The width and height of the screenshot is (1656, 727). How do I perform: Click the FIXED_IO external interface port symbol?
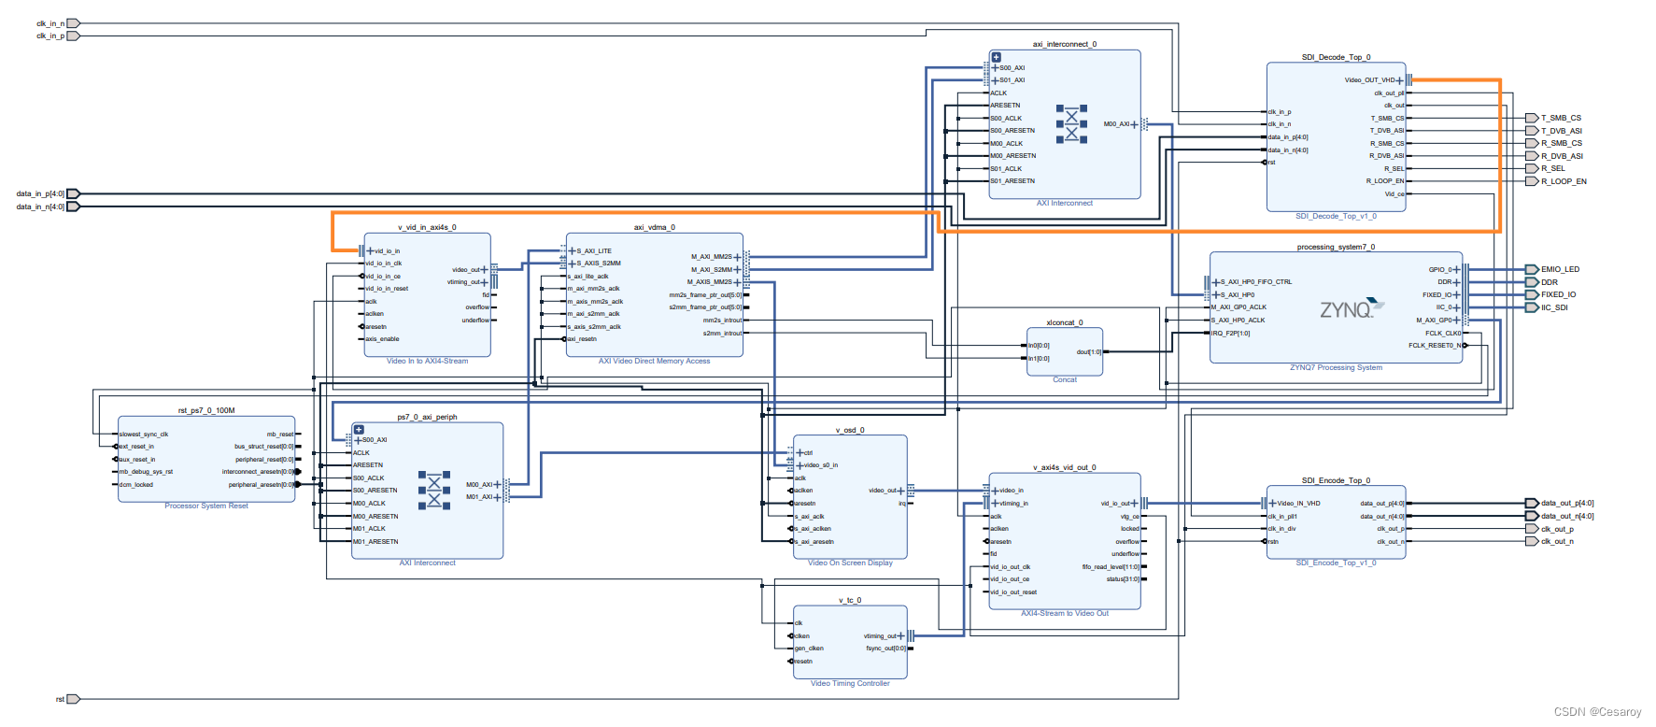(x=1532, y=294)
